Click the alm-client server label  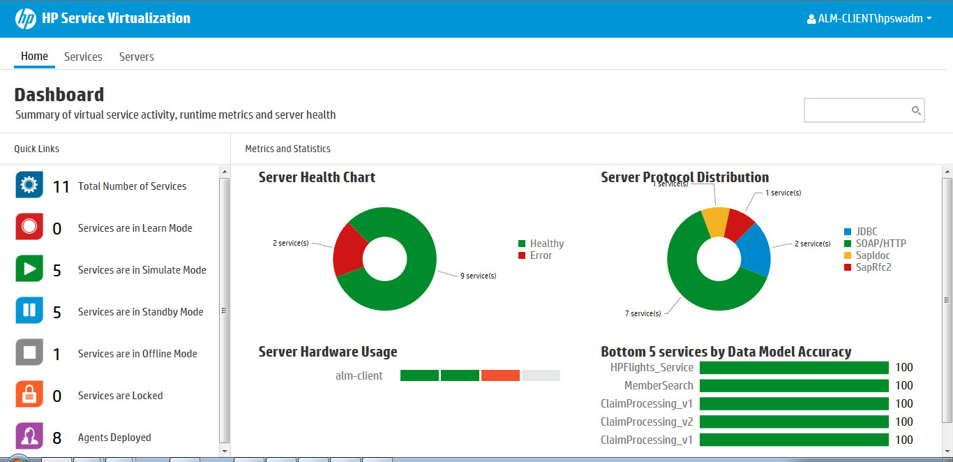pos(359,375)
